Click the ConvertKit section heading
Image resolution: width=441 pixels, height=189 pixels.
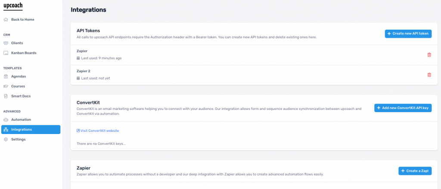click(88, 103)
